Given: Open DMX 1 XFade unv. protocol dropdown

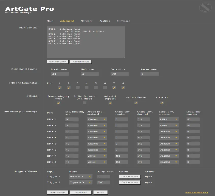Looking at the screenshot, I should tap(97, 119).
